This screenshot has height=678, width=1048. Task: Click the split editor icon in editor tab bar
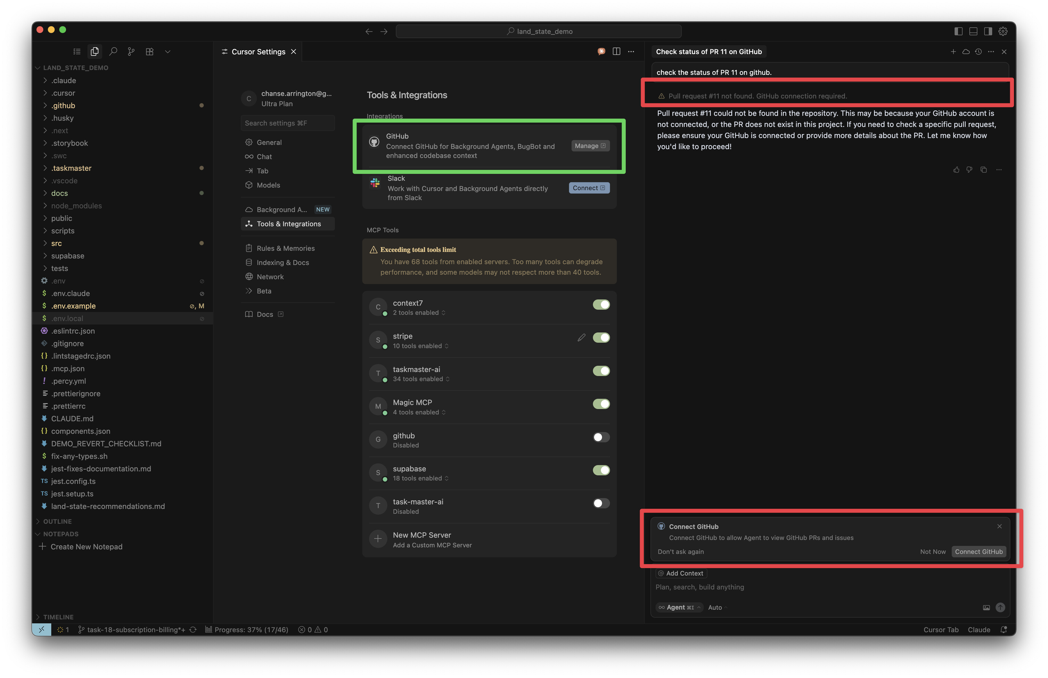(x=617, y=52)
